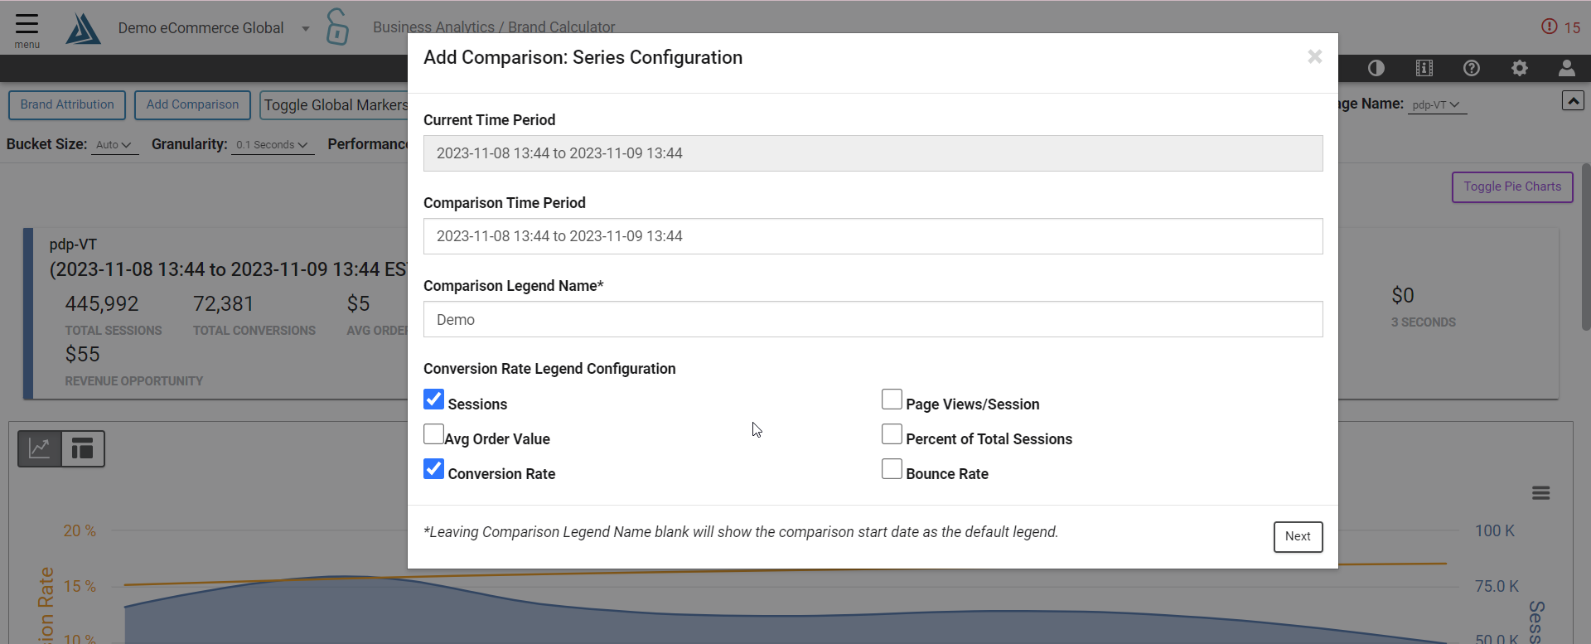Click the Toggle Pie Charts button
The image size is (1591, 644).
coord(1512,187)
